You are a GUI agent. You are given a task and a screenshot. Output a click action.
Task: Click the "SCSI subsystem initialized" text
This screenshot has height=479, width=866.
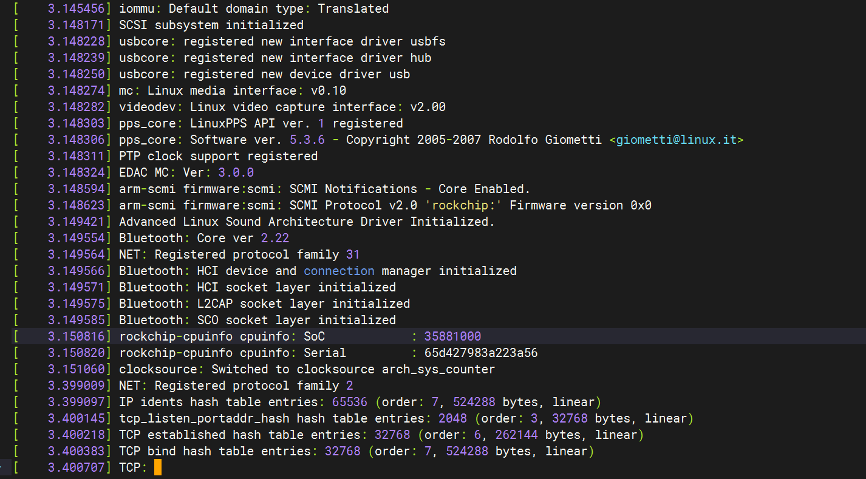(x=211, y=25)
